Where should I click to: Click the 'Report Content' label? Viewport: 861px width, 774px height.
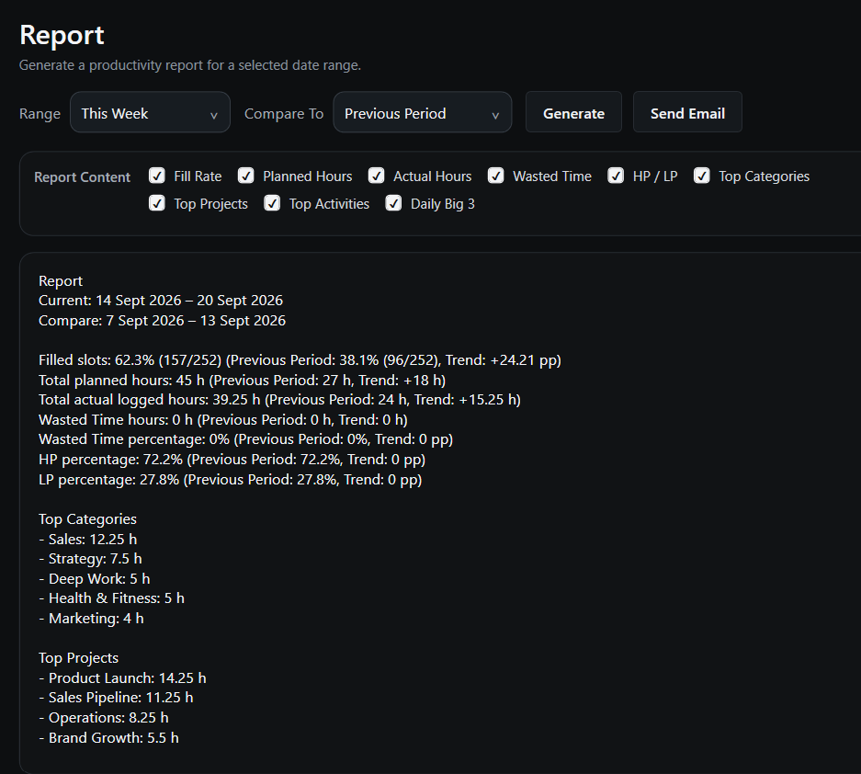click(x=83, y=176)
